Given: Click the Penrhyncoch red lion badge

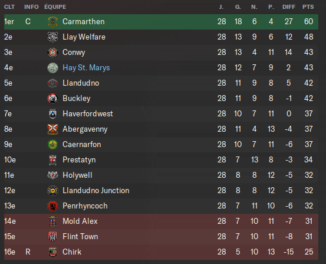Looking at the screenshot, I should [52, 206].
